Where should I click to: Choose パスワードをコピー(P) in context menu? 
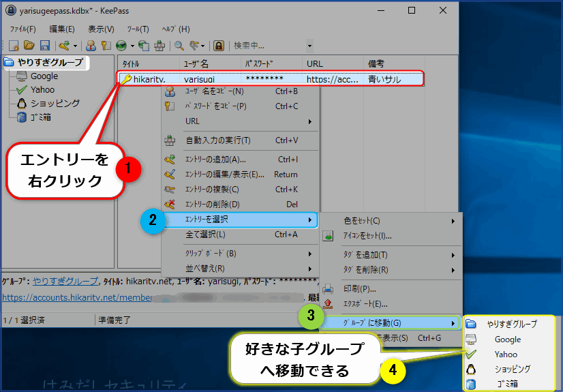coord(240,106)
